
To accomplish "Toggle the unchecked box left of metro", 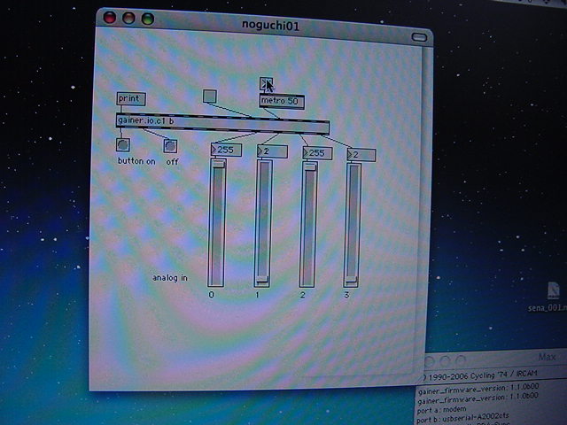I will (x=210, y=97).
